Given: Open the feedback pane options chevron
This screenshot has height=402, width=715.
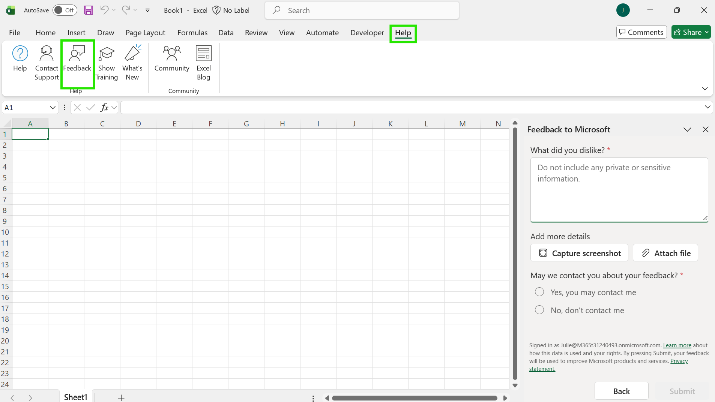Looking at the screenshot, I should click(687, 129).
